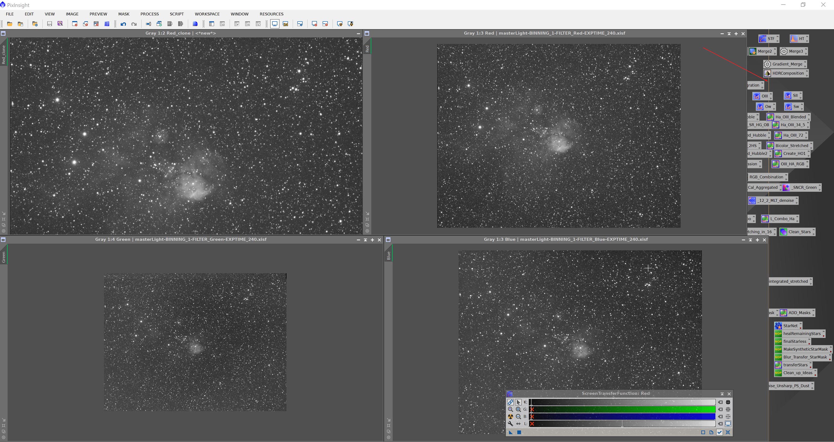Viewport: 834px width, 442px height.
Task: Shade the Red image window
Action: pyautogui.click(x=729, y=33)
